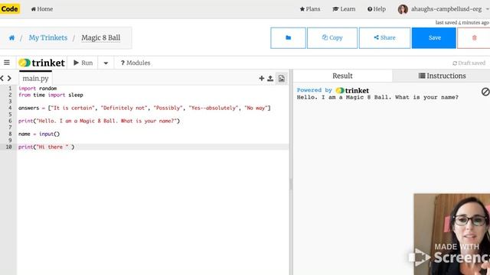This screenshot has width=490, height=275.
Task: Switch to the Instructions tab
Action: tap(442, 76)
